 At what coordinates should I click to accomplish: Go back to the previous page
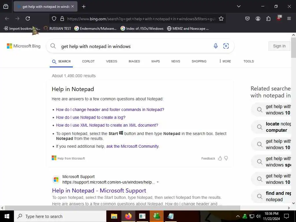click(x=7, y=18)
